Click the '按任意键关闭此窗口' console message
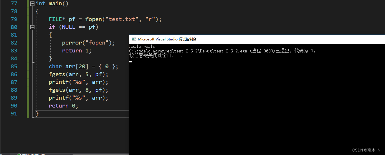This screenshot has height=155, width=385. coord(156,56)
